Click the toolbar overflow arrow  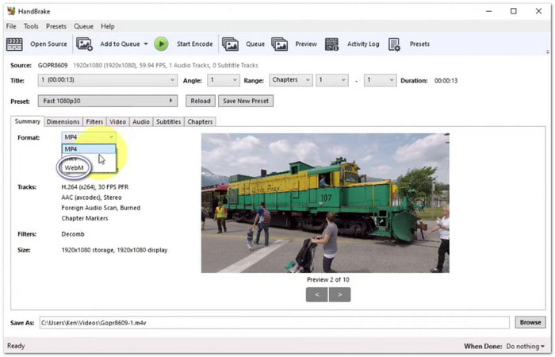pyautogui.click(x=548, y=52)
